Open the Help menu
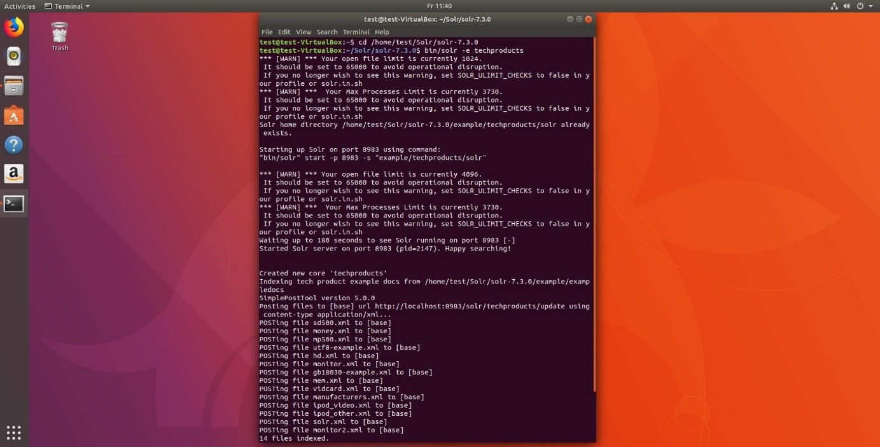This screenshot has width=880, height=447. (382, 32)
